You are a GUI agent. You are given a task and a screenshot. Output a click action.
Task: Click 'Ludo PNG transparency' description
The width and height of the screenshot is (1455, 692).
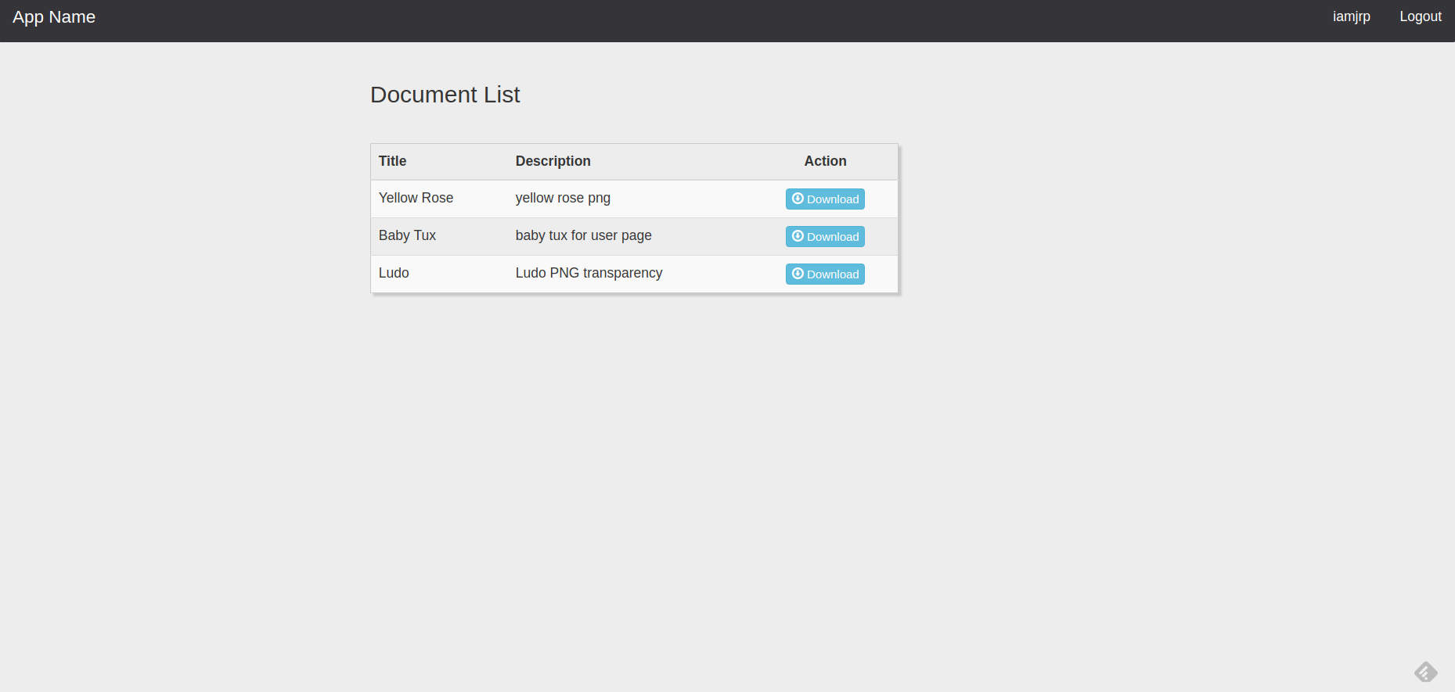(x=589, y=273)
